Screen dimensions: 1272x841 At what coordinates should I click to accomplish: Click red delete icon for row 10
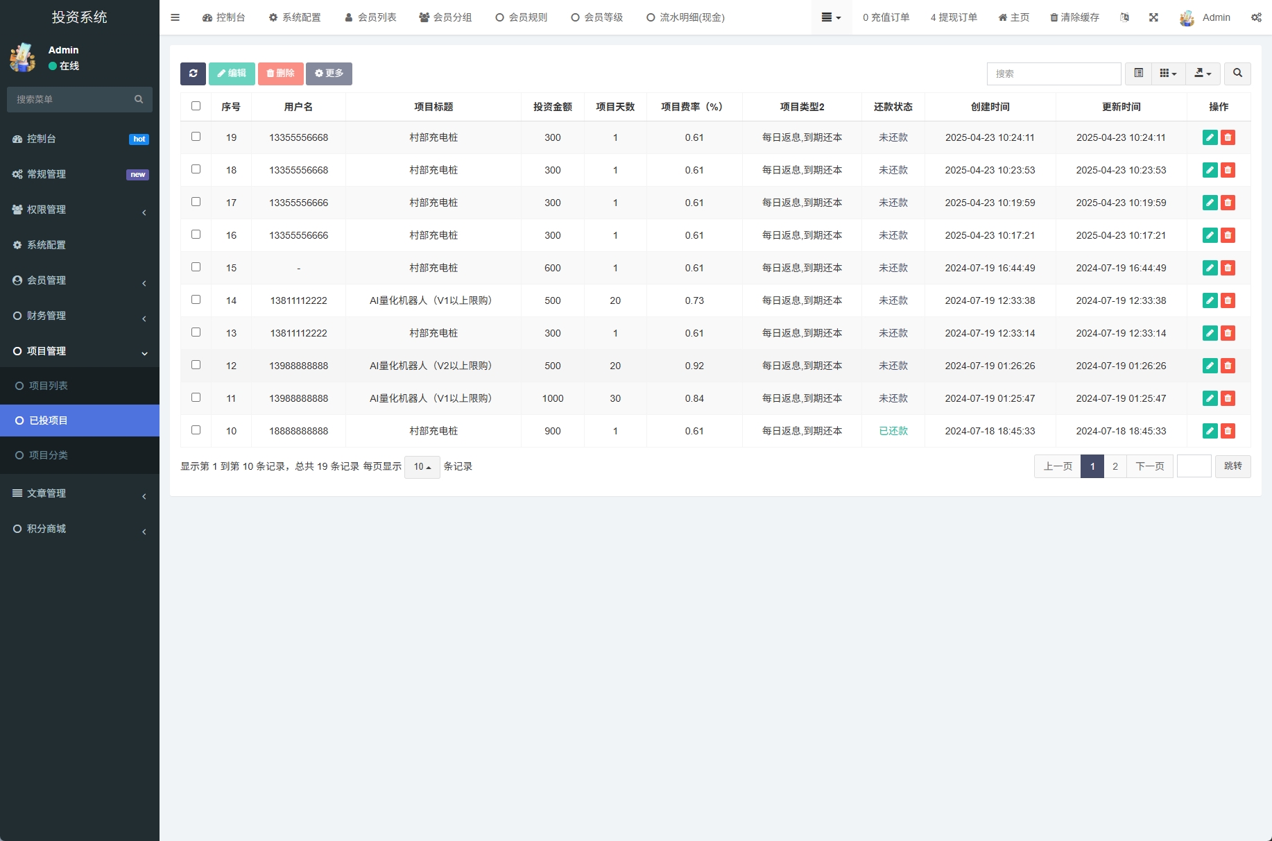point(1228,431)
